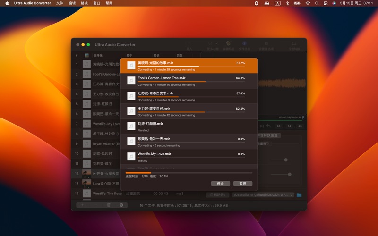378x236 pixels.
Task: Click the 导入 plus icon in the toolbar
Action: pos(189,43)
